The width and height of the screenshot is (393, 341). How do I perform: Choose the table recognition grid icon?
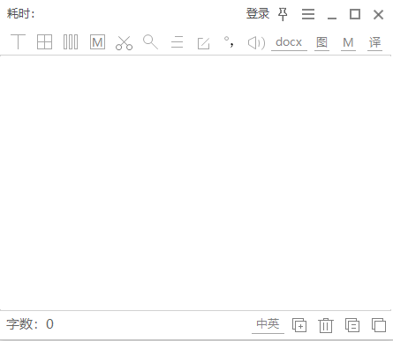(x=44, y=42)
